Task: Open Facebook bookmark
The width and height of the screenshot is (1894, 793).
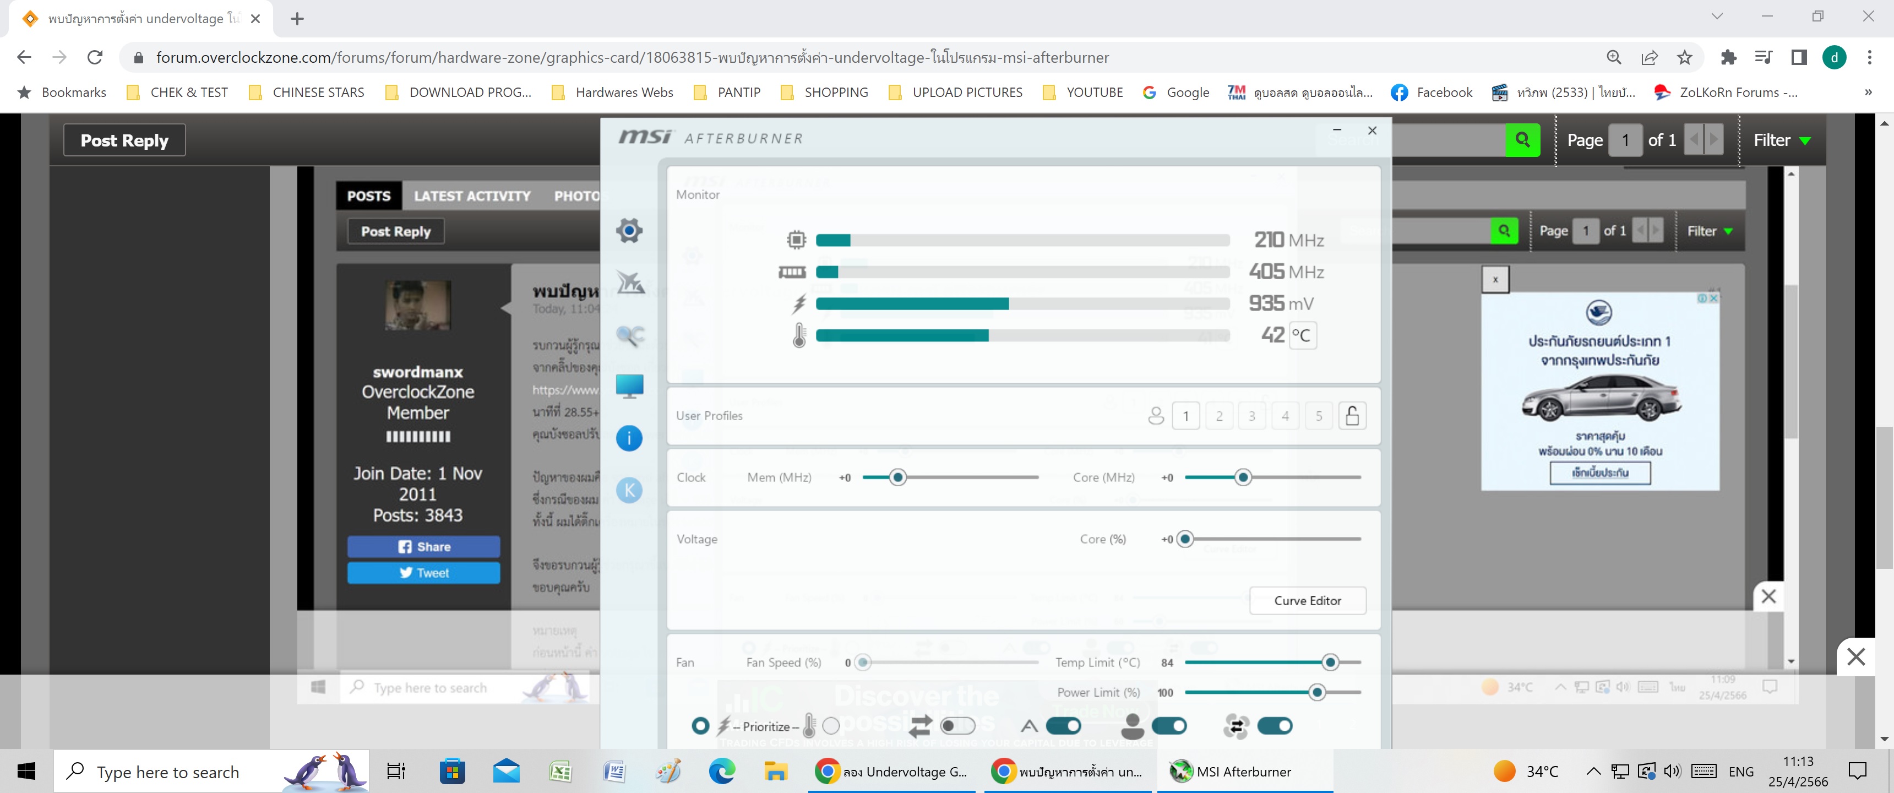Action: [1432, 93]
